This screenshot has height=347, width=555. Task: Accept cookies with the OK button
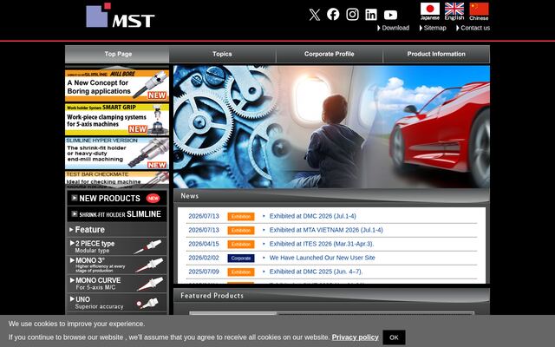(x=394, y=337)
